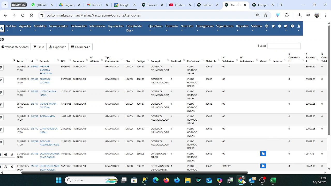331x186 pixels.
Task: Click the globe language icon in navbar
Action: 266,26
